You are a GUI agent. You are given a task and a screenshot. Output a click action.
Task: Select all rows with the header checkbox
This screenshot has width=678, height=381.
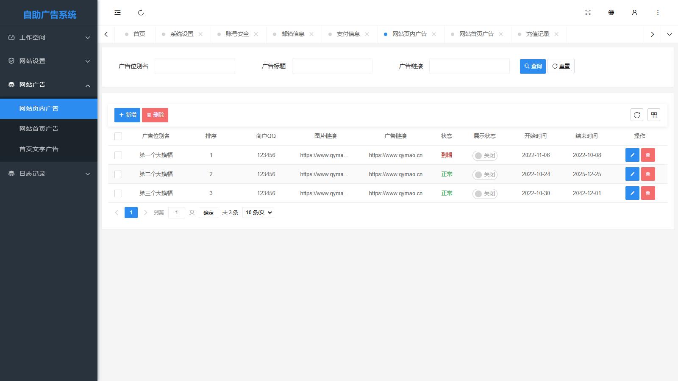pos(118,136)
